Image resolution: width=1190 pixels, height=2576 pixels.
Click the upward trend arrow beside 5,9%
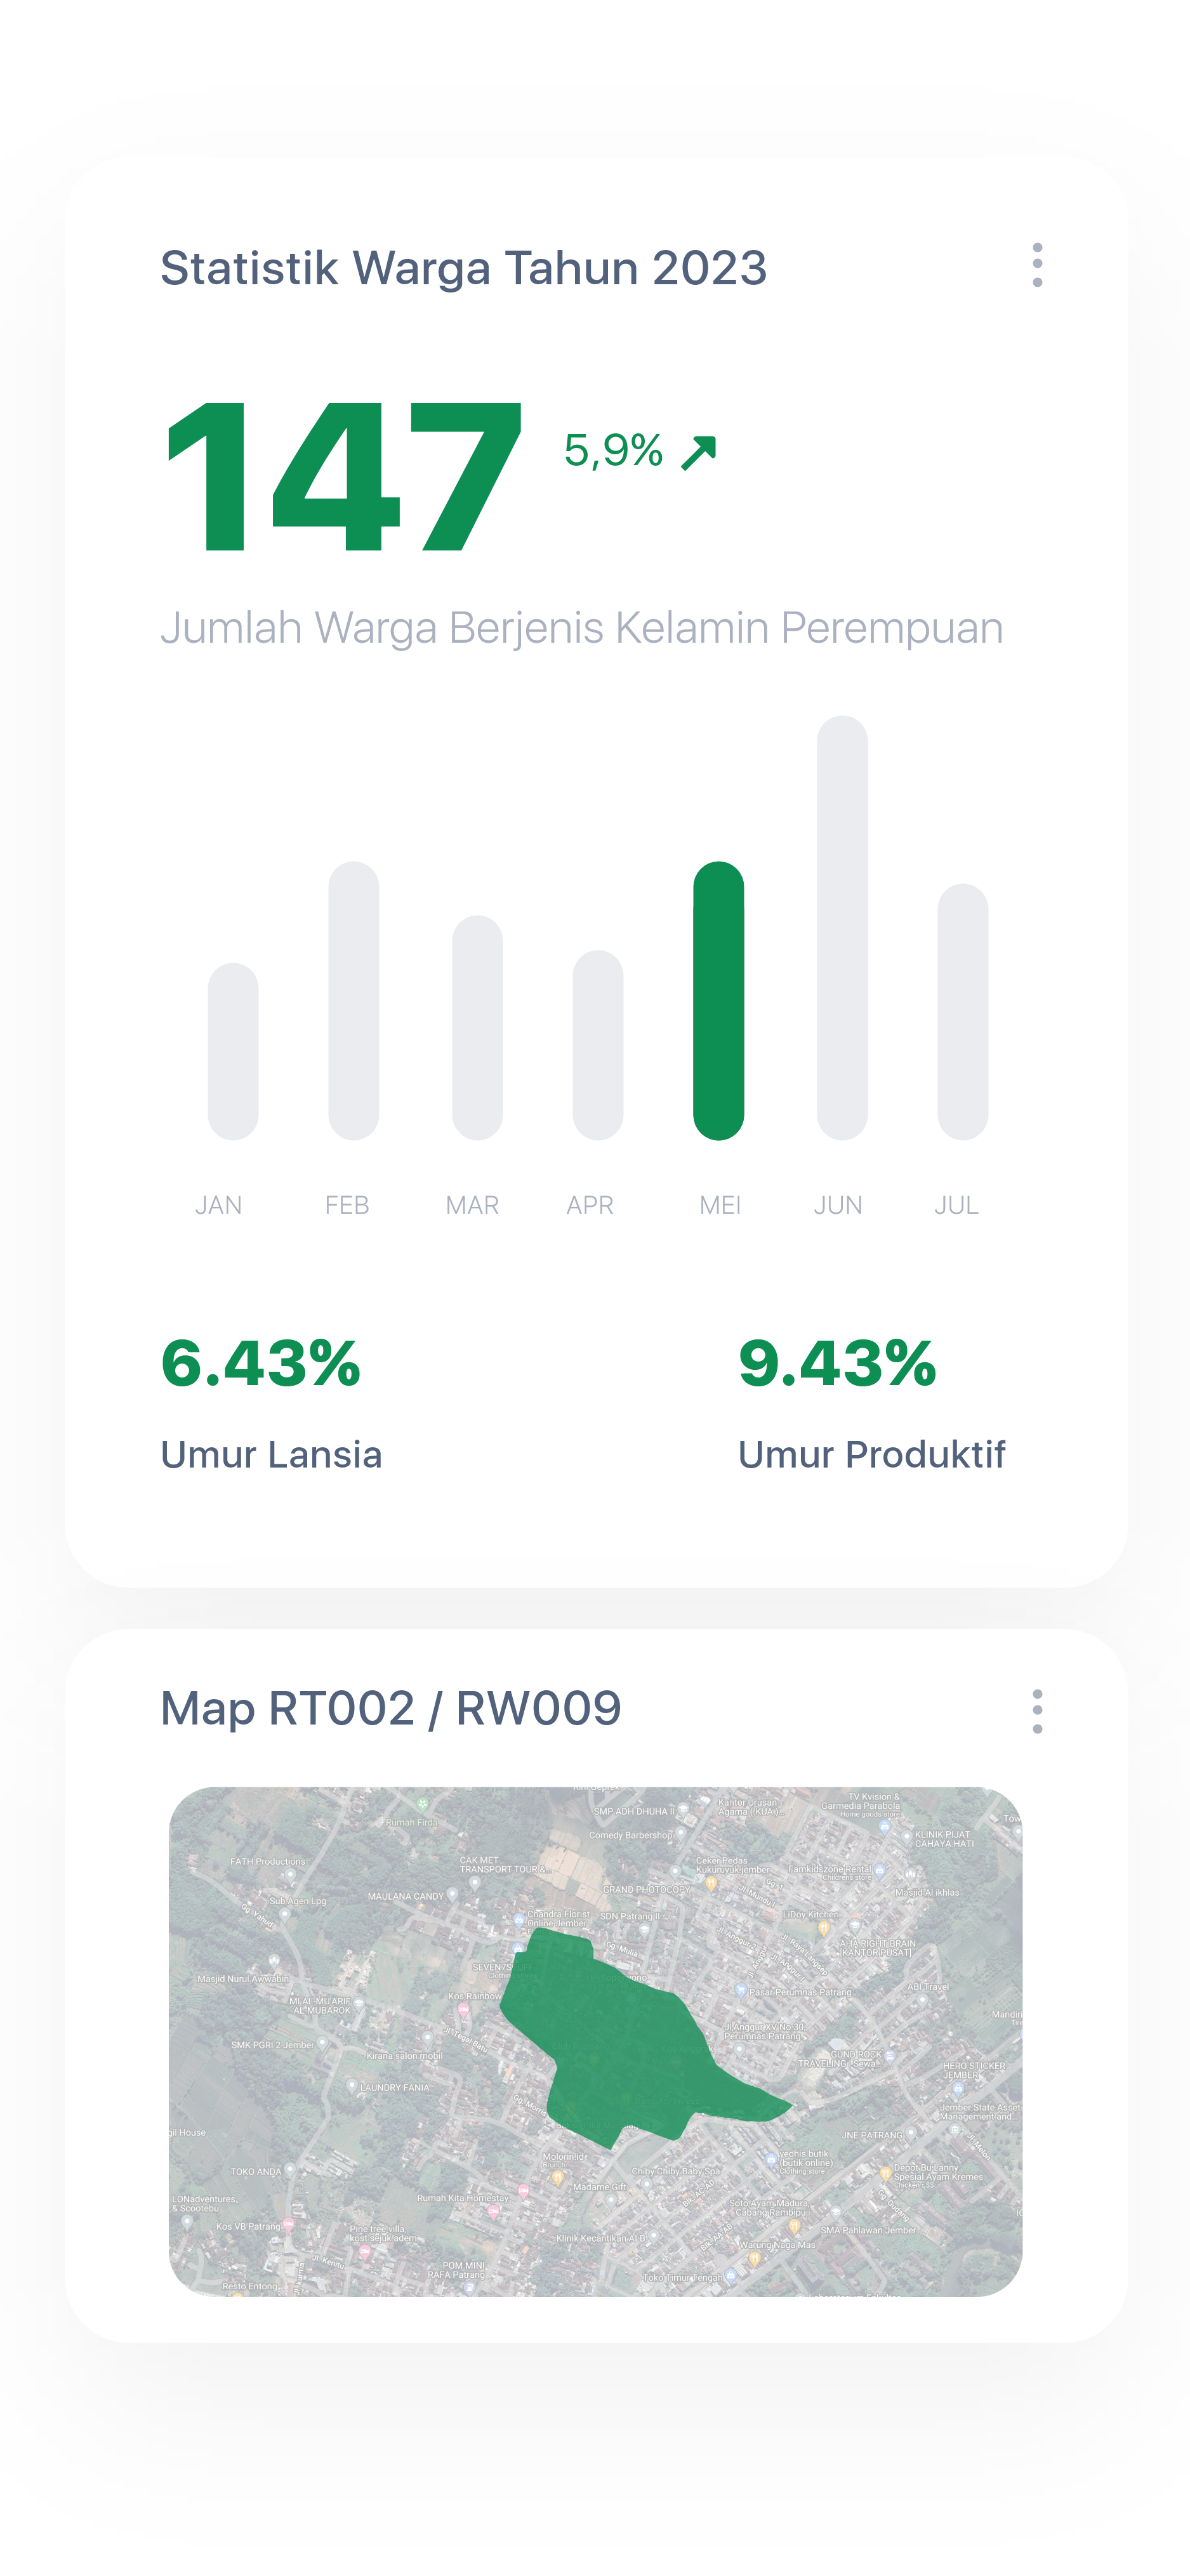click(699, 452)
